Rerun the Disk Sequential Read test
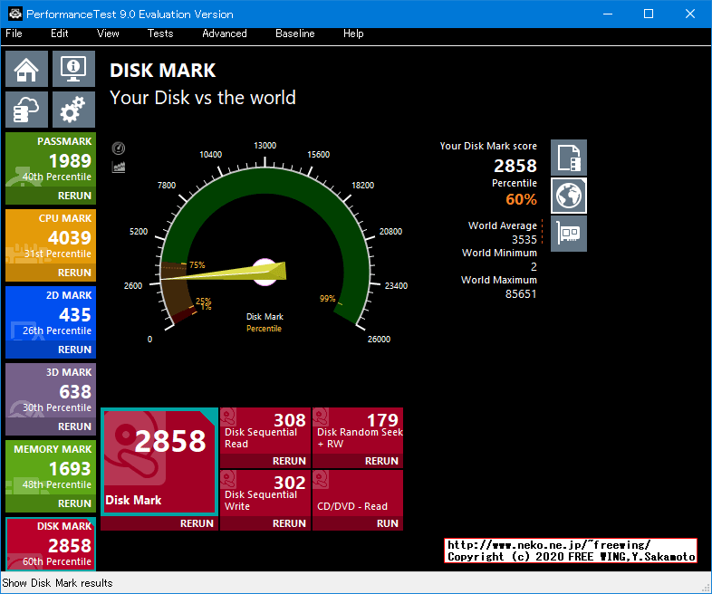Image resolution: width=712 pixels, height=594 pixels. click(289, 461)
